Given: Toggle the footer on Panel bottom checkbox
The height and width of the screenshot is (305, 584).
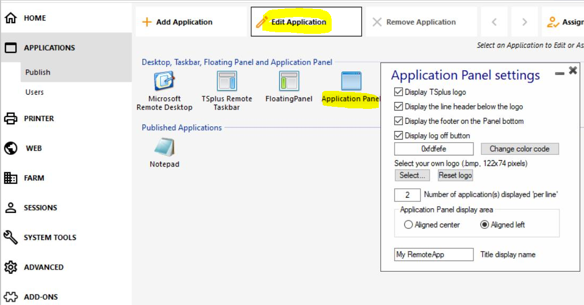Looking at the screenshot, I should (399, 121).
